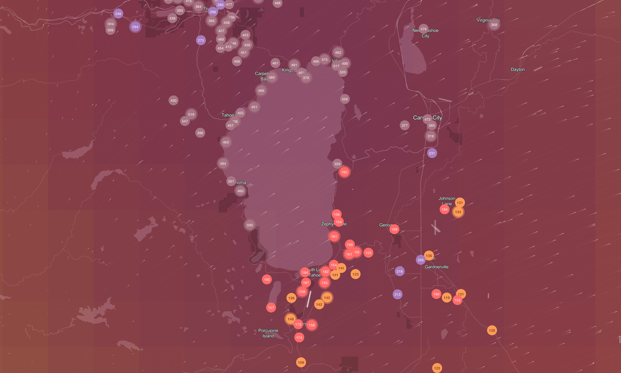Open the marker 319 below Carson City

point(431,136)
